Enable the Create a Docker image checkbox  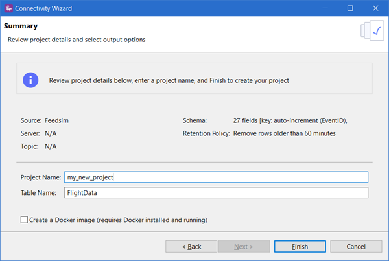(25, 220)
